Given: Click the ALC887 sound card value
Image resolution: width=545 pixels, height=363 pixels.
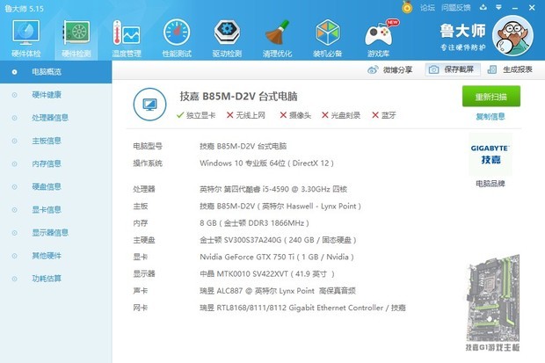Looking at the screenshot, I should tap(278, 291).
